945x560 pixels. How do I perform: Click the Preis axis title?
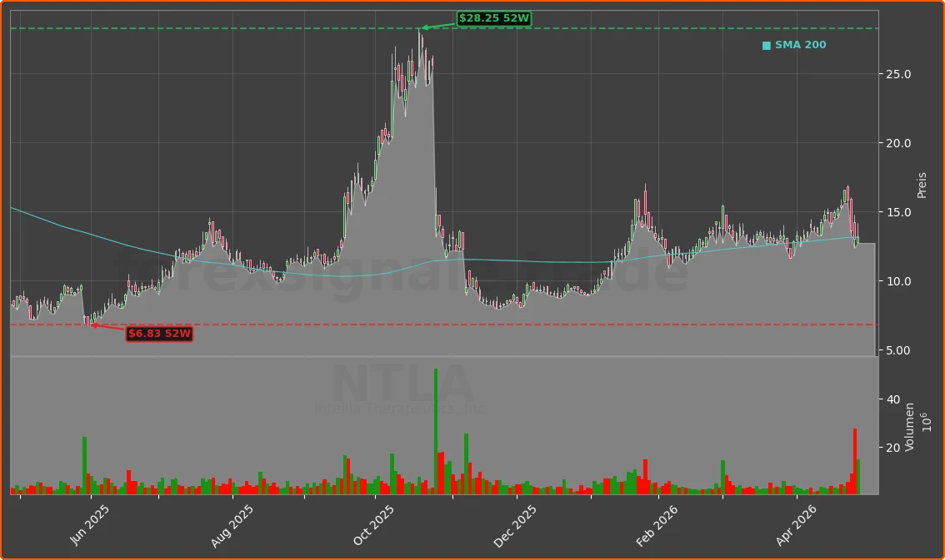[x=922, y=186]
